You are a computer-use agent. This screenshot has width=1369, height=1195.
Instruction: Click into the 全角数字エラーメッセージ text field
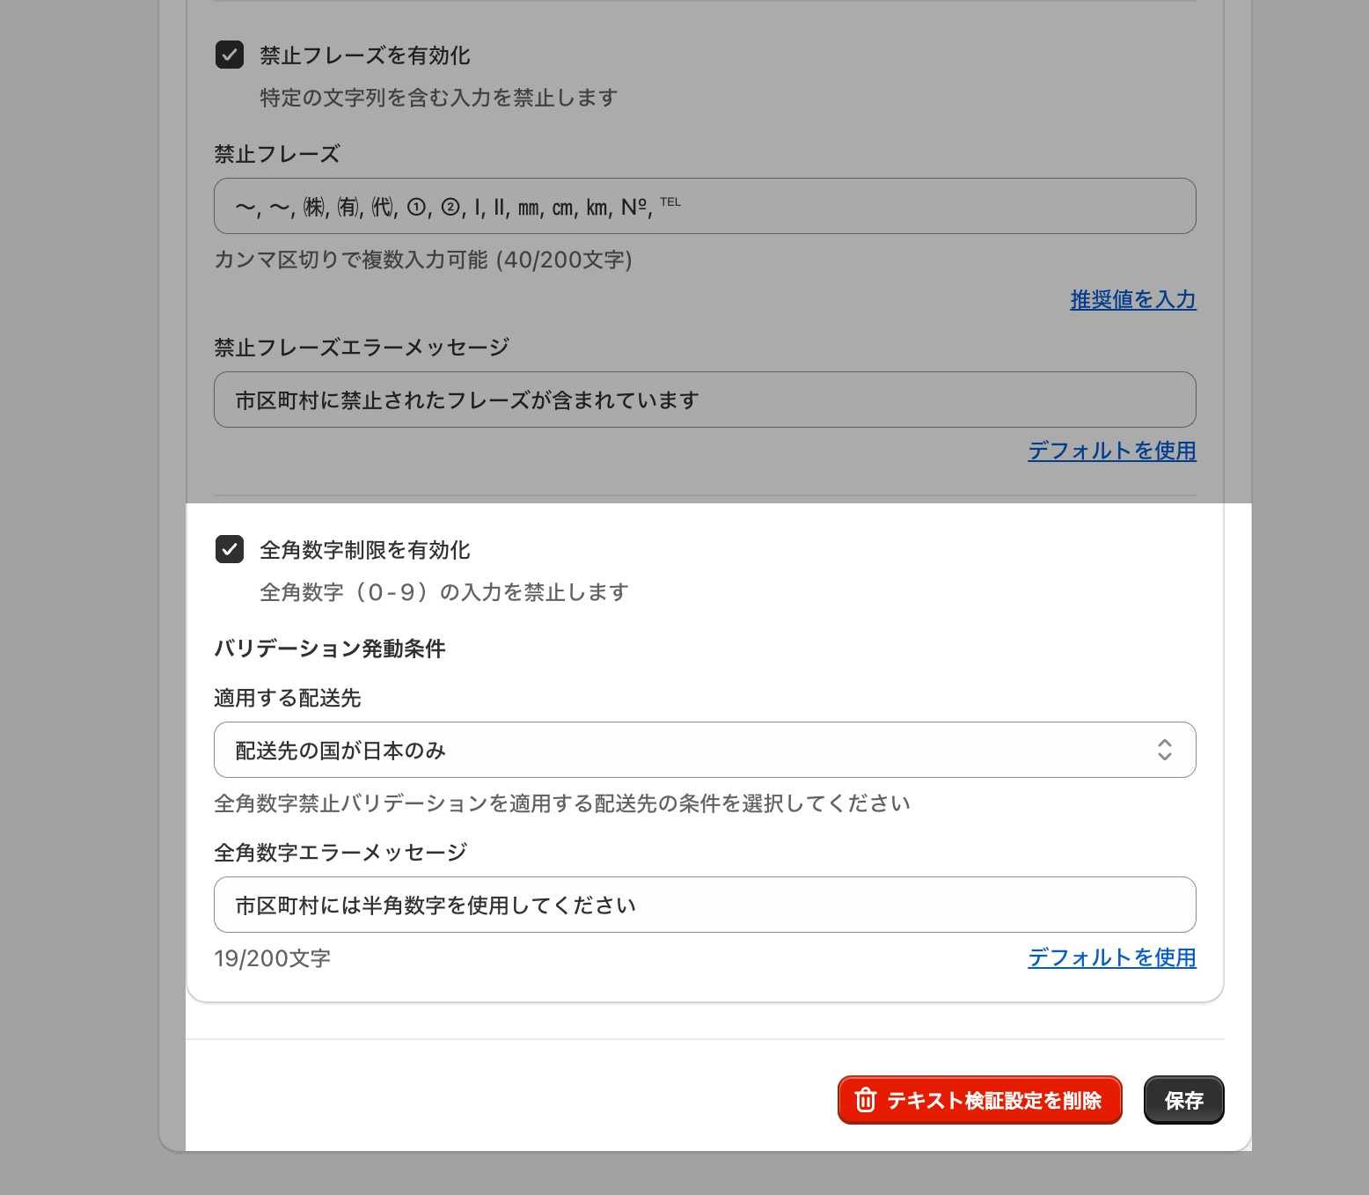(704, 905)
